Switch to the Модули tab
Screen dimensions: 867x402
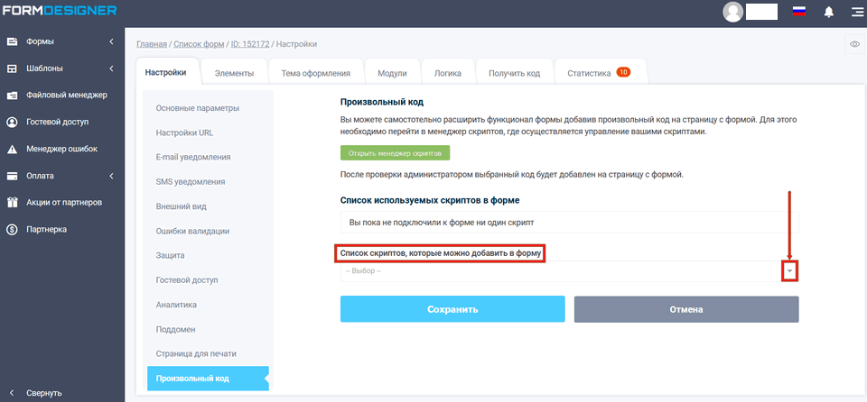[x=392, y=73]
